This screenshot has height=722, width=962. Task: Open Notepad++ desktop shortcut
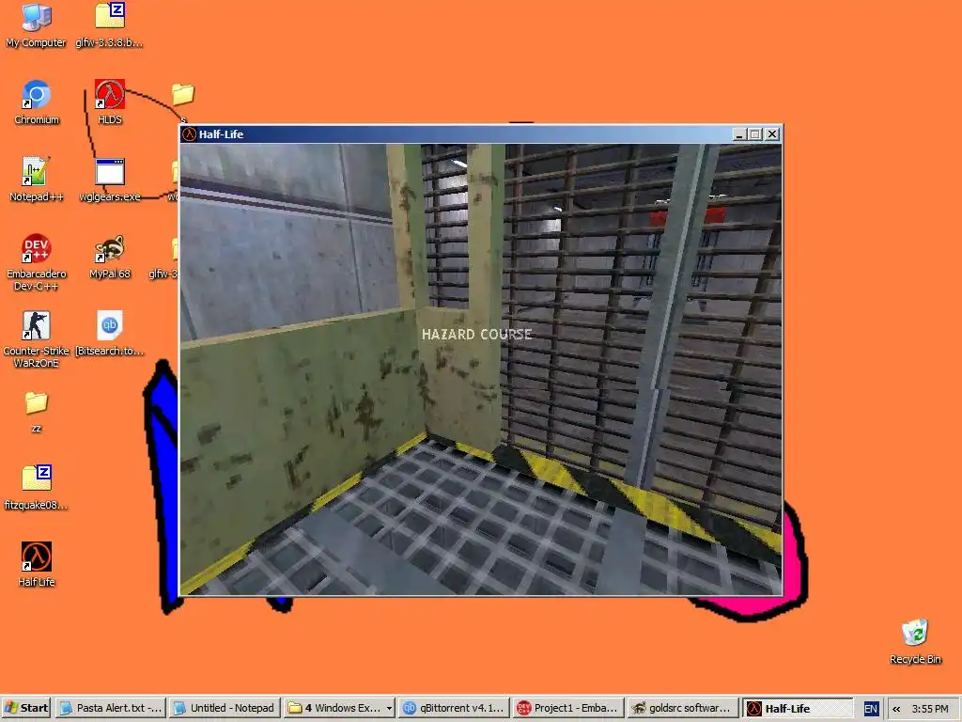tap(37, 180)
